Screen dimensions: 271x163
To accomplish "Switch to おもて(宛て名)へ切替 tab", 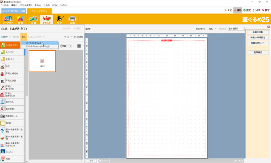I will click(x=13, y=11).
